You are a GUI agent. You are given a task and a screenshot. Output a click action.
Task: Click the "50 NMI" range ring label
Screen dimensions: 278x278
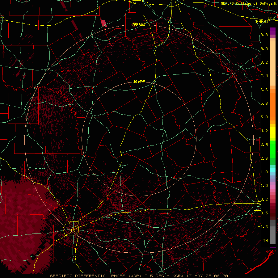coord(139,82)
